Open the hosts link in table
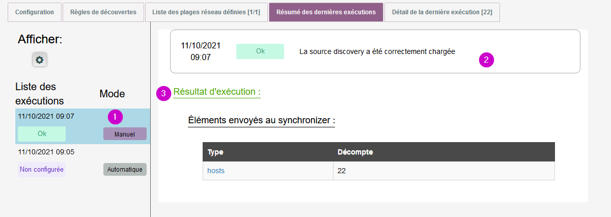This screenshot has height=217, width=611. [x=216, y=171]
